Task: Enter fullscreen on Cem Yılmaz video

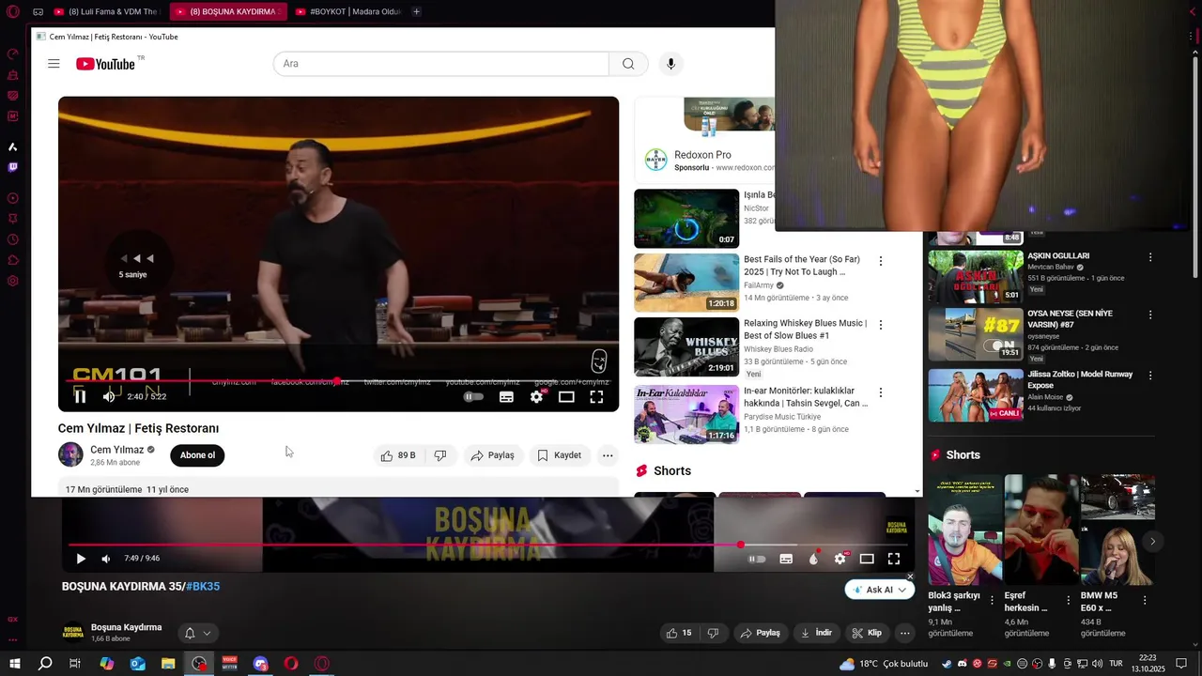Action: coord(596,397)
